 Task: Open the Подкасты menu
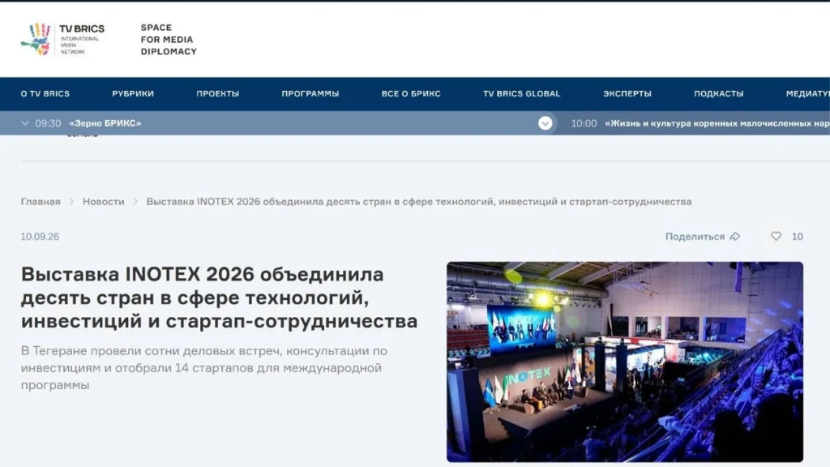coord(719,94)
